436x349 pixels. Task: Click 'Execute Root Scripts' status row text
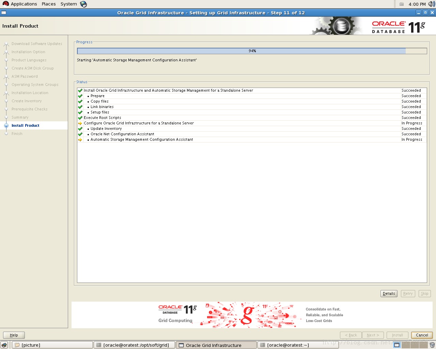click(103, 118)
